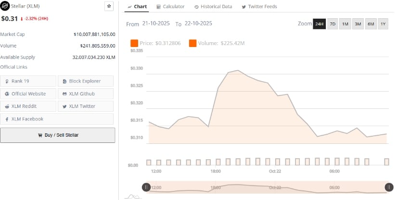Screen dimensions: 397x200
Task: Click the Buy / Sell Stellar button
Action: pyautogui.click(x=58, y=135)
